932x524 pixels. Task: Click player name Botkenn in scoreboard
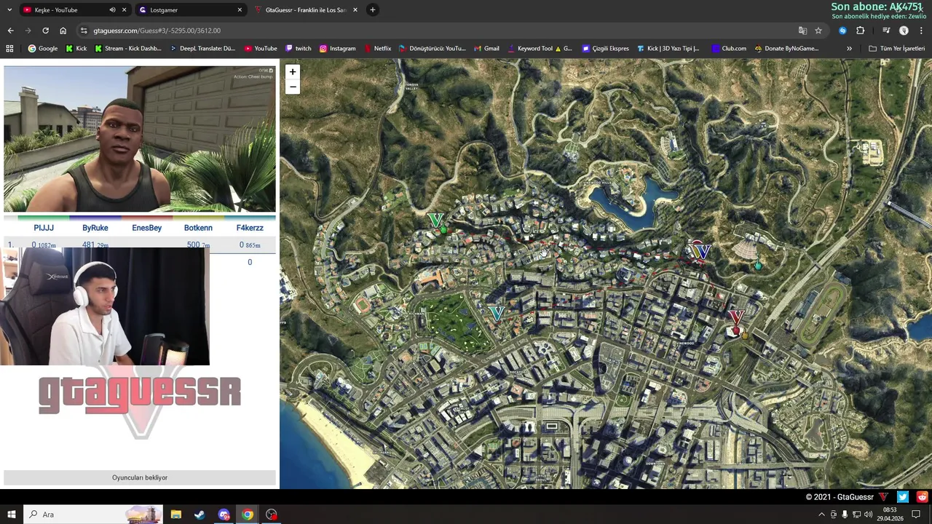pyautogui.click(x=198, y=228)
